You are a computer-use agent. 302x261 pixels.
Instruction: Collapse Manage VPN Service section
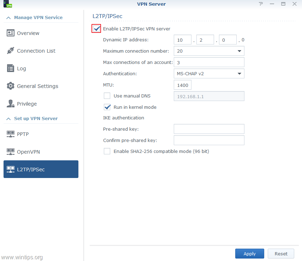tap(8, 18)
